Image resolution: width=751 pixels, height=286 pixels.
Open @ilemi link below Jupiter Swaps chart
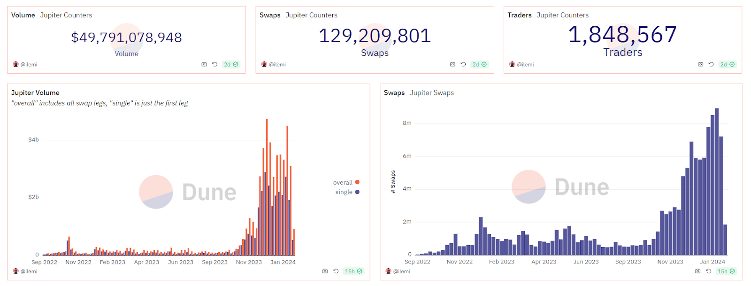[x=402, y=271]
